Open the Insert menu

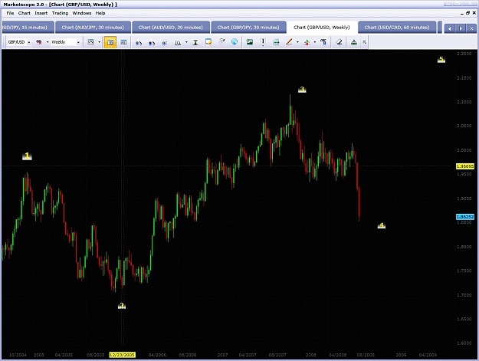click(41, 13)
